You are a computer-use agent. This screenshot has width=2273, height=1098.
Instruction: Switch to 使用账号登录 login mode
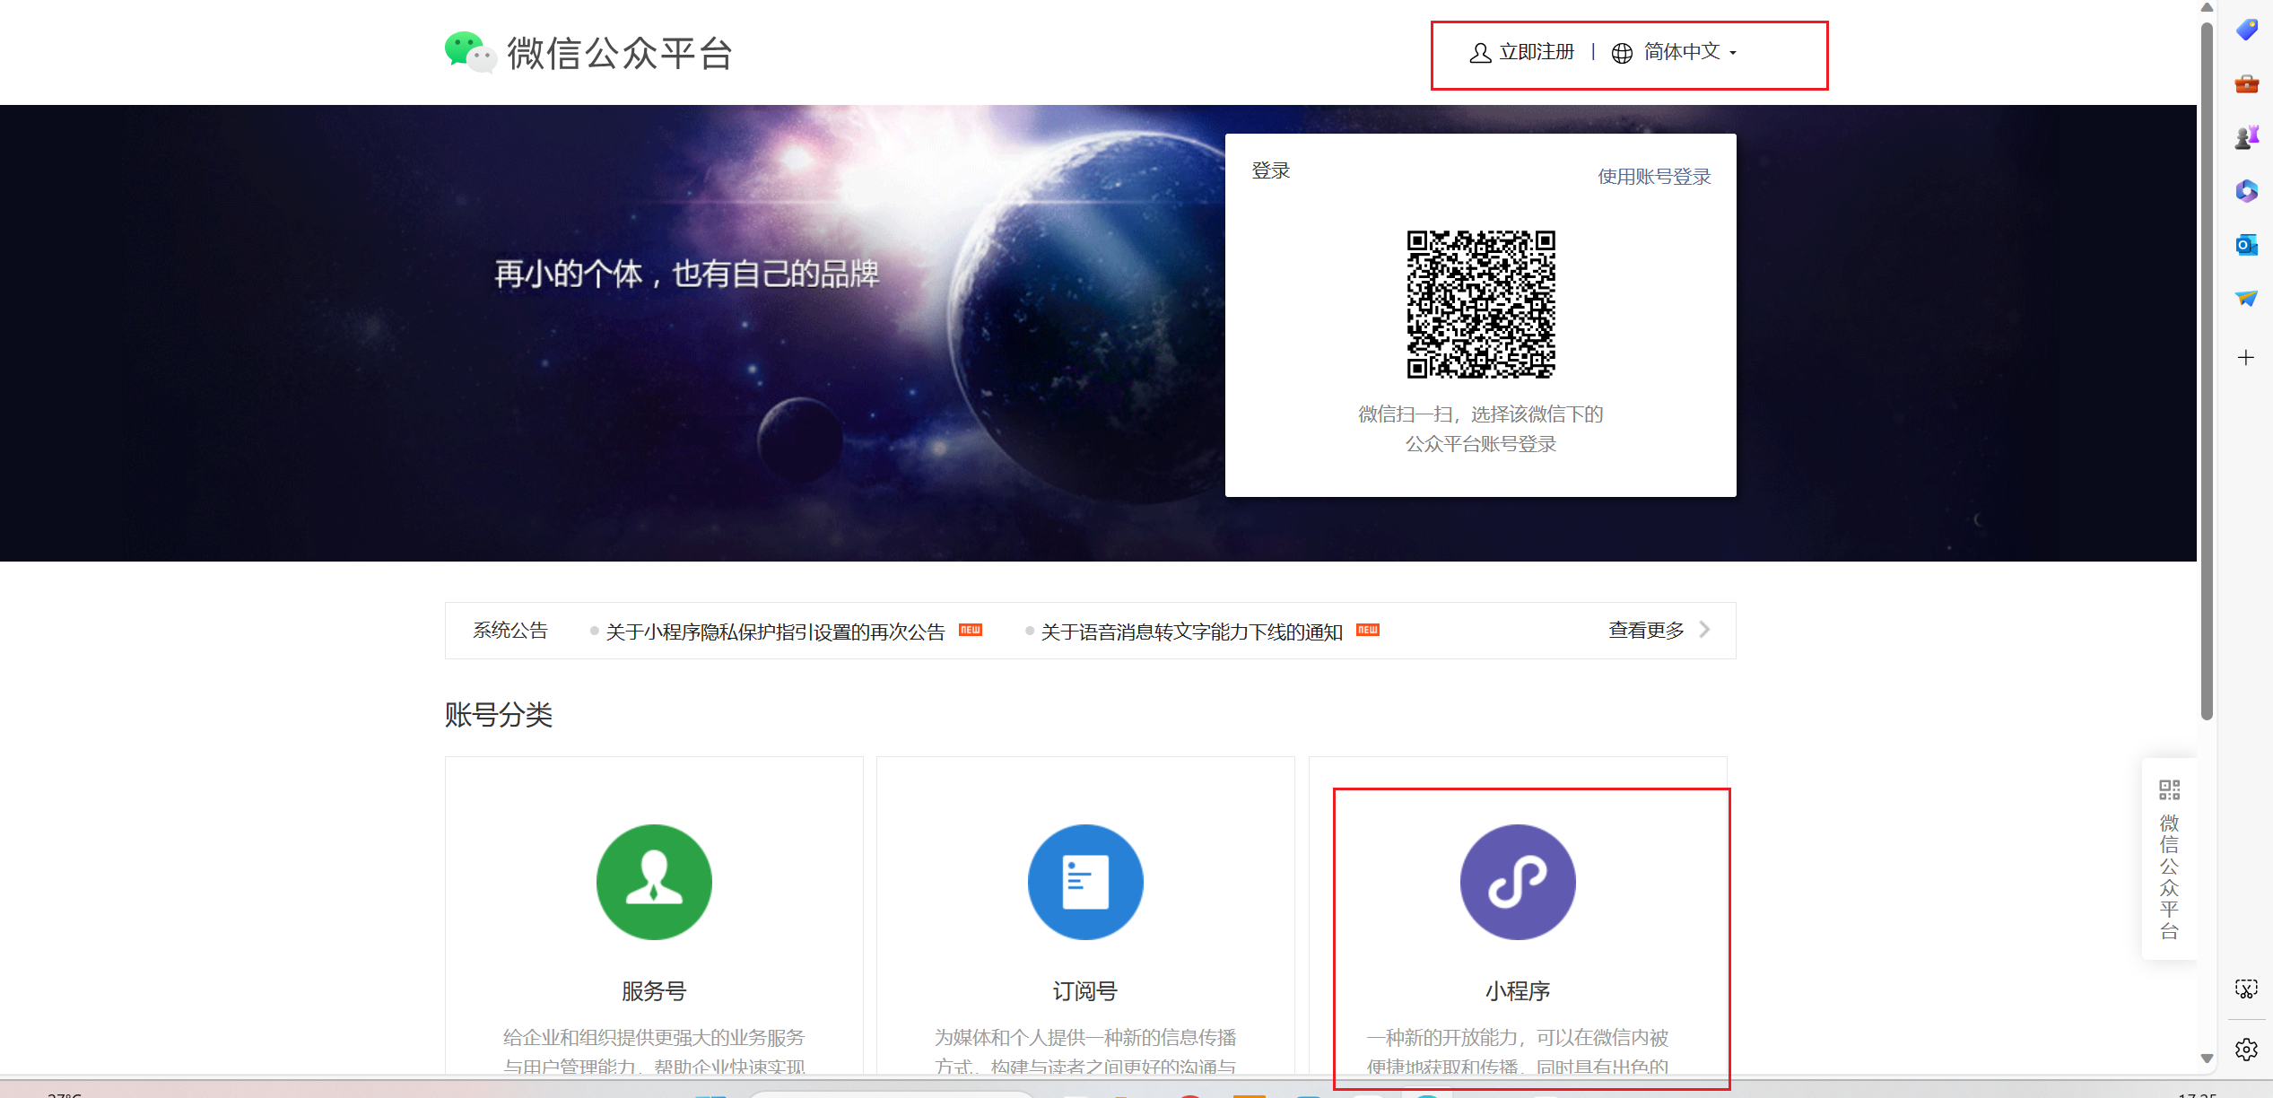click(x=1654, y=177)
